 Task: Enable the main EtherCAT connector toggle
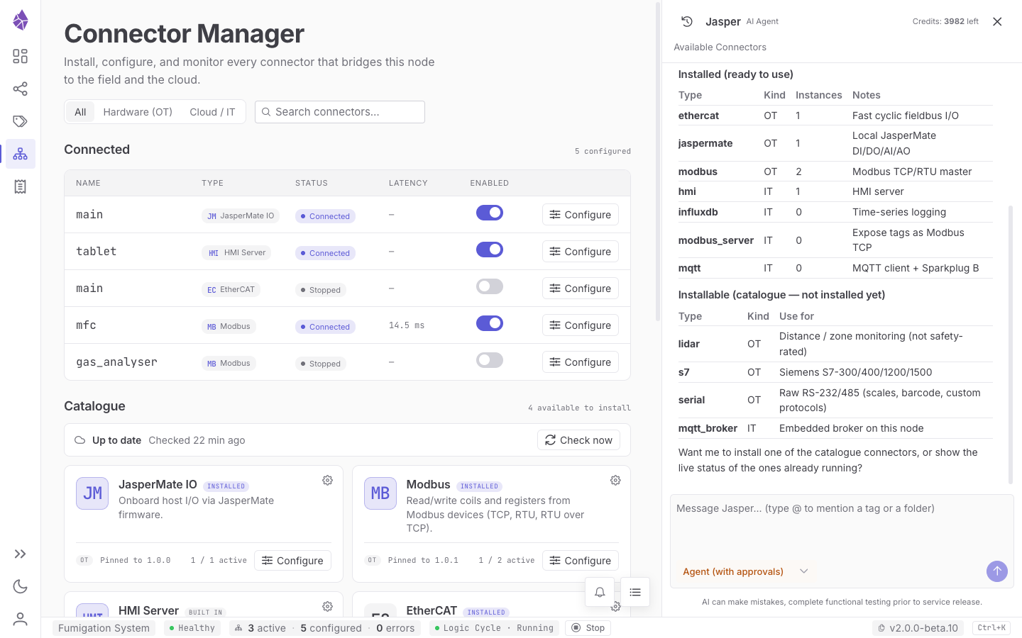[x=490, y=286]
